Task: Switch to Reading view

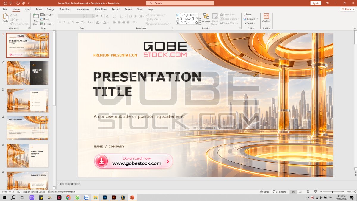Action: click(308, 192)
